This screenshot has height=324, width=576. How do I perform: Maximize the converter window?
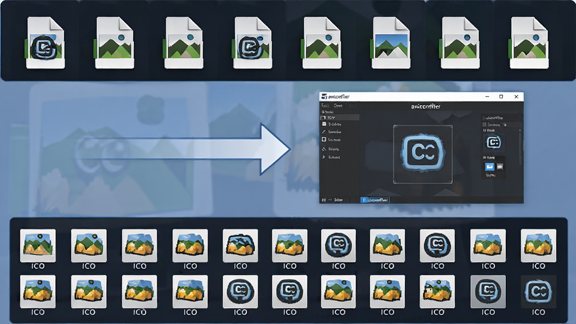click(501, 97)
